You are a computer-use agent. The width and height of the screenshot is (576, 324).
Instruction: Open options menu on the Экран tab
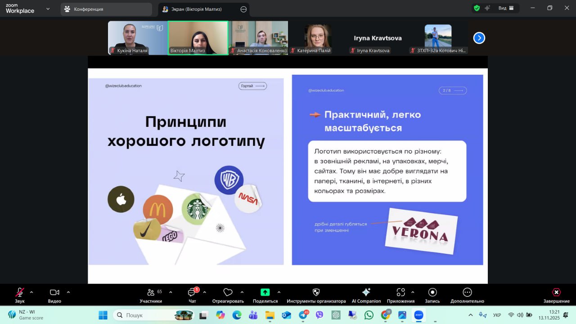coord(243,9)
